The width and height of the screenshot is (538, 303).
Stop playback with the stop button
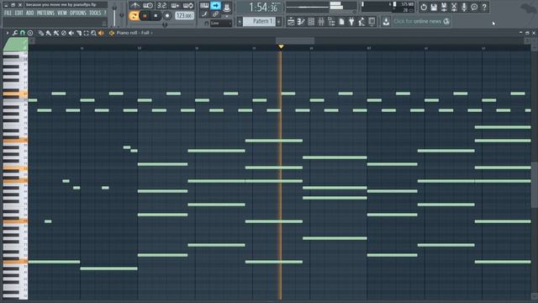(x=156, y=16)
